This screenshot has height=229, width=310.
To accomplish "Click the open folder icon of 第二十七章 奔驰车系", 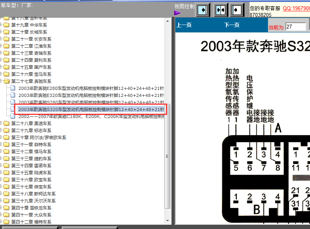I will click(x=7, y=81).
